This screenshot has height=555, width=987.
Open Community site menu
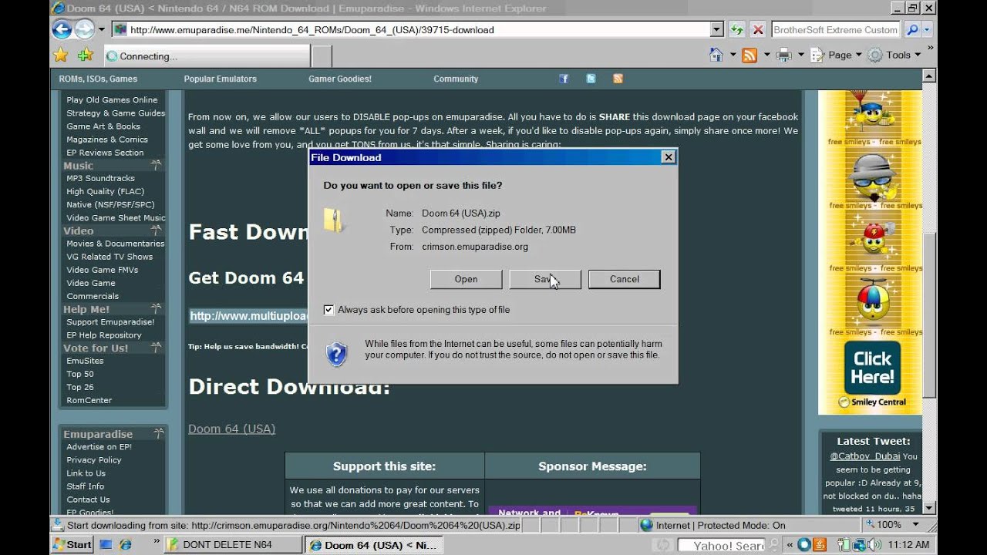[x=456, y=79]
